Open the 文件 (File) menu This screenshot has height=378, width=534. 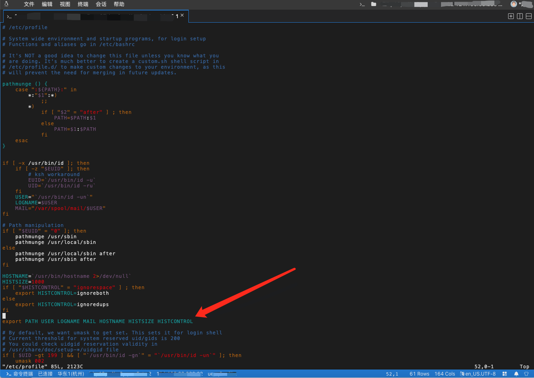click(x=29, y=4)
